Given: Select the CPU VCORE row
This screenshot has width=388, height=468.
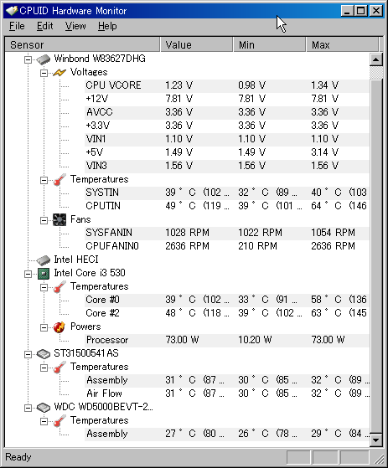Looking at the screenshot, I should pos(227,85).
